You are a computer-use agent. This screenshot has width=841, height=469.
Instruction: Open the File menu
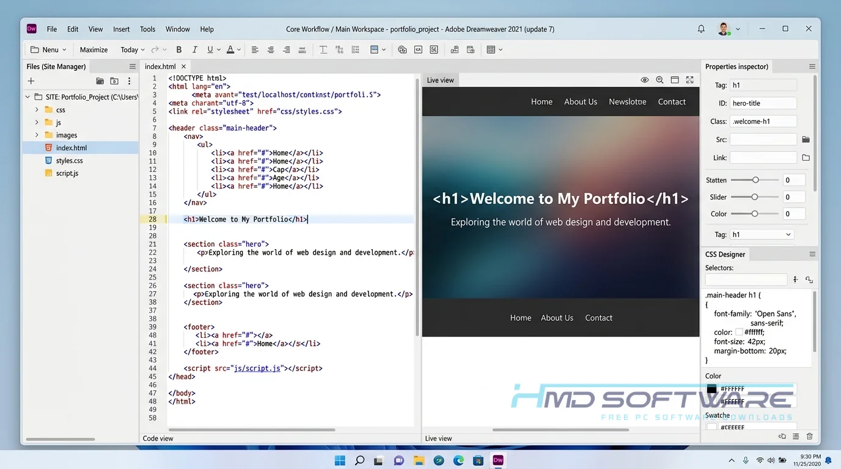pos(52,29)
